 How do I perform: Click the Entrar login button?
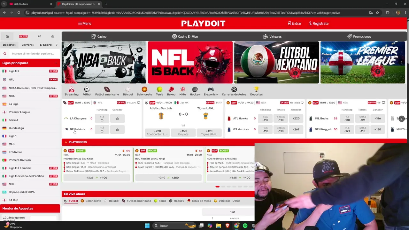[294, 23]
